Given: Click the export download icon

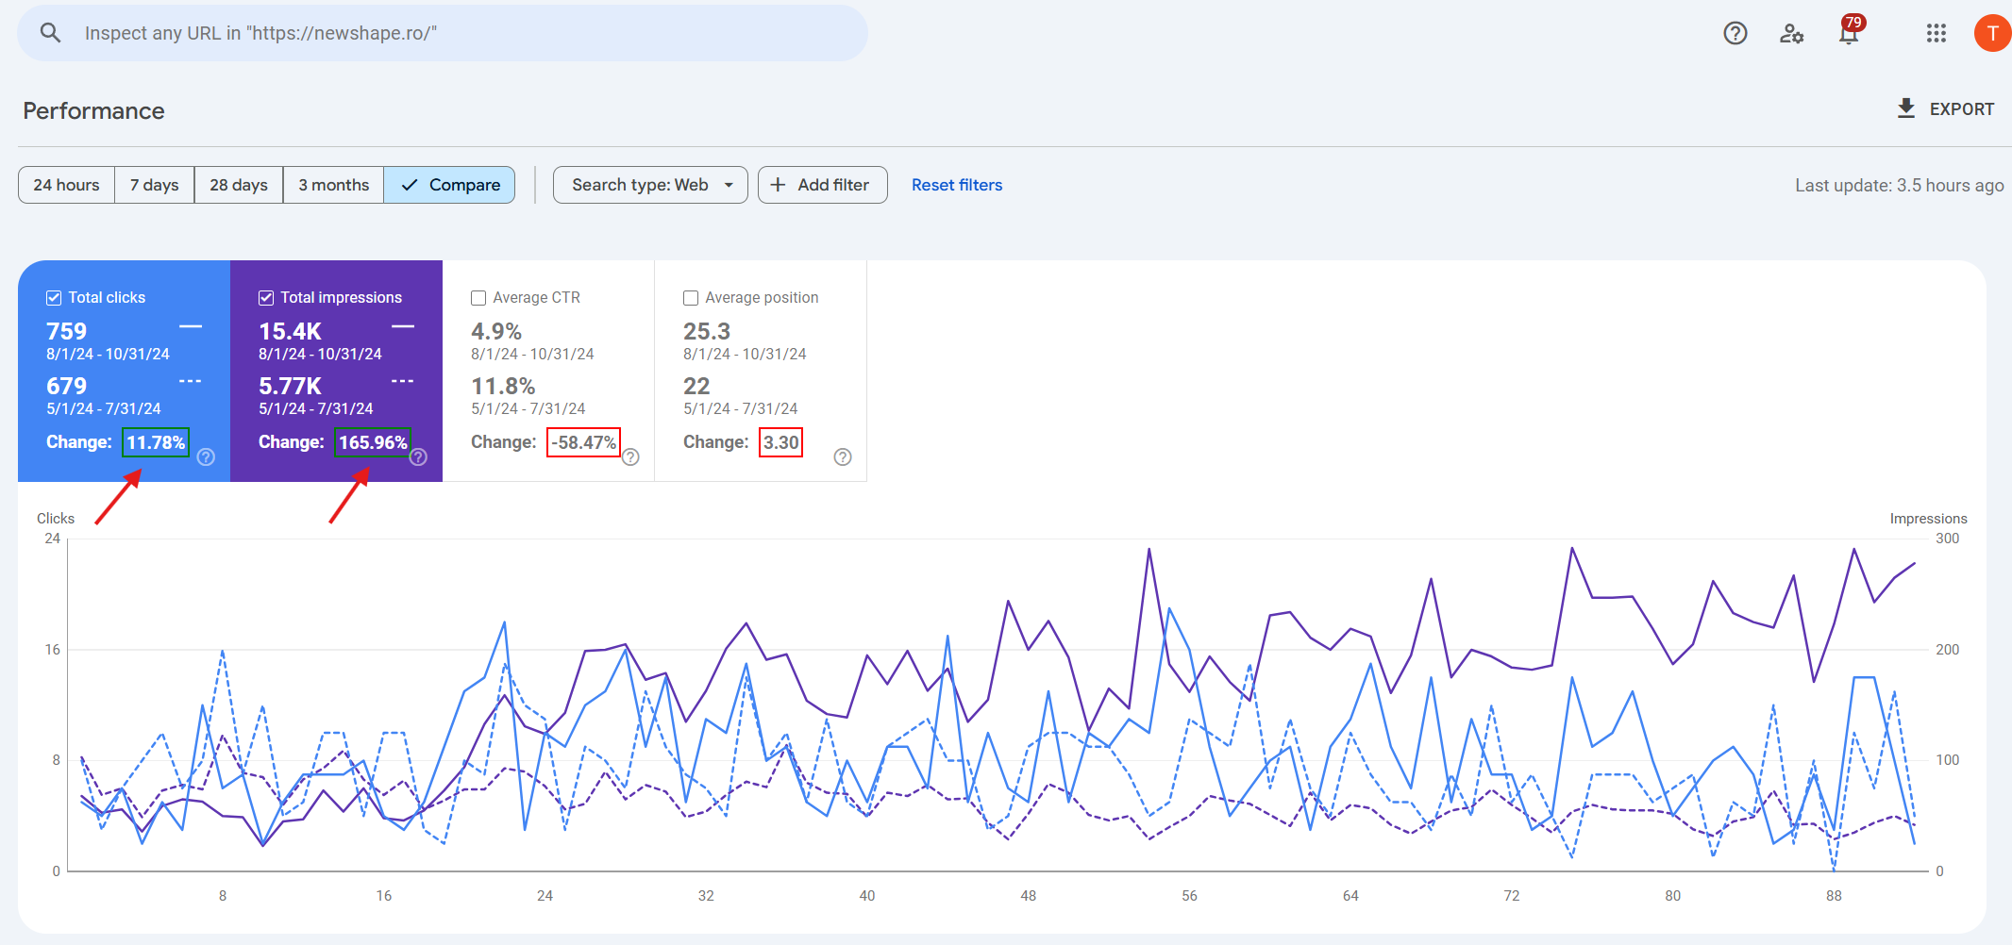Looking at the screenshot, I should pos(1906,108).
